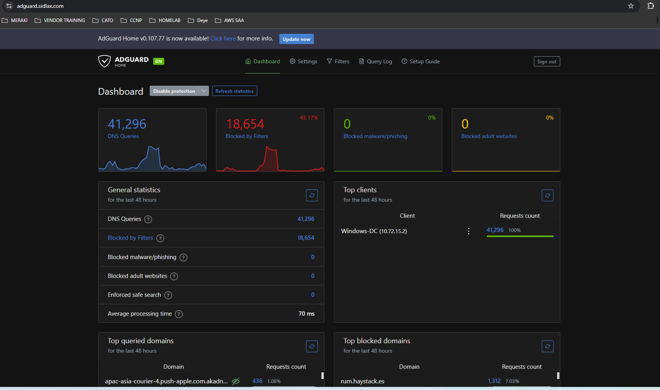Refresh the Top clients card

coord(548,195)
